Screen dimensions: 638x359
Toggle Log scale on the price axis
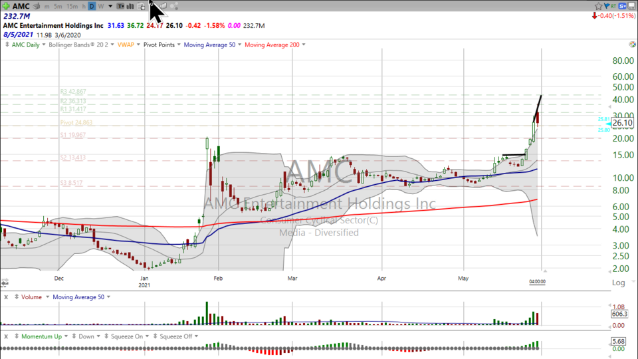click(618, 283)
